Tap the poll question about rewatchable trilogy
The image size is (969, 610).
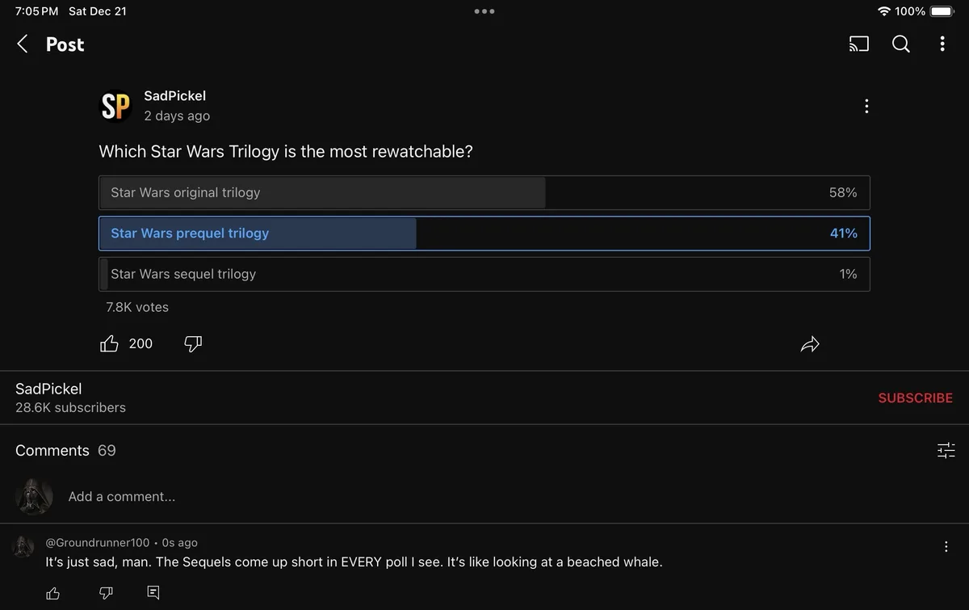pos(286,152)
